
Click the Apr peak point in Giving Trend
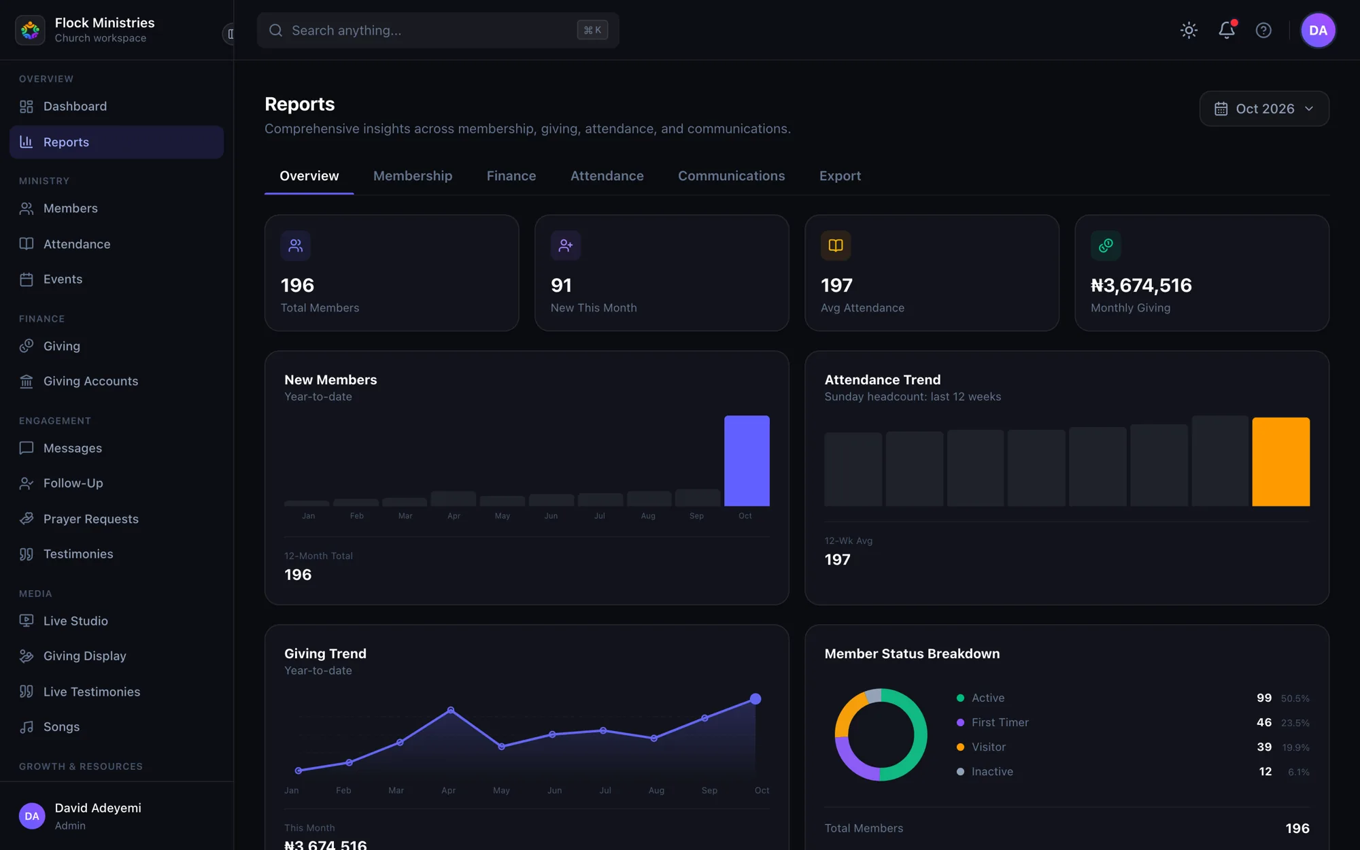[451, 710]
